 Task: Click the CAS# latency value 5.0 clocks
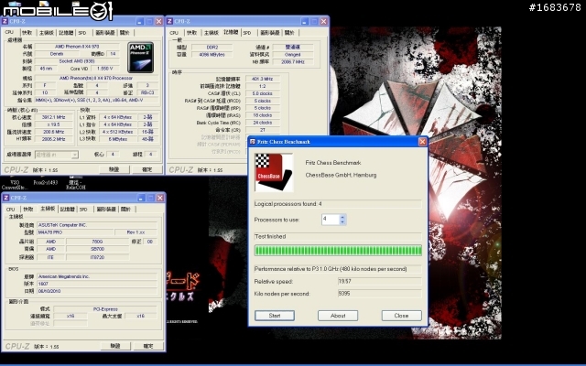[263, 93]
